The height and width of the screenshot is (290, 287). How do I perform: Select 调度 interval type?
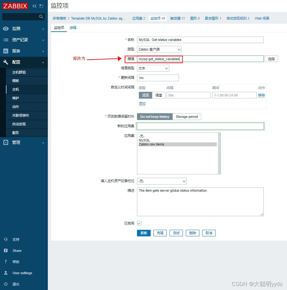(x=158, y=95)
